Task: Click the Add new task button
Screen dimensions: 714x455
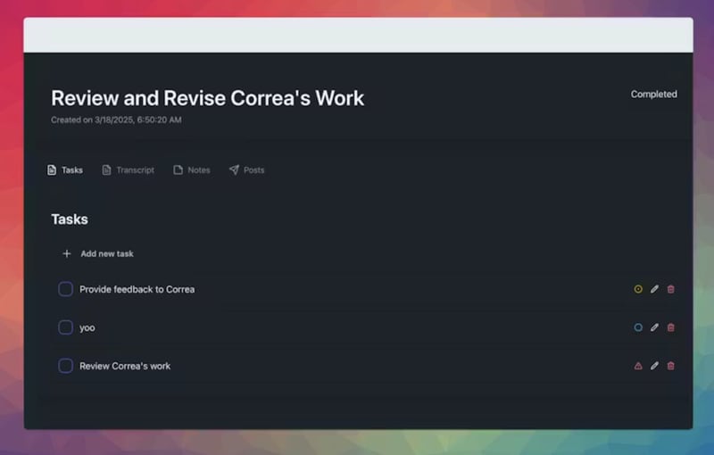Action: 106,253
